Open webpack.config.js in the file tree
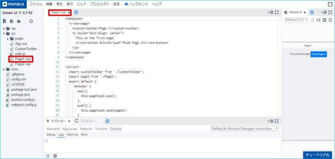This screenshot has height=159, width=335. tap(24, 105)
